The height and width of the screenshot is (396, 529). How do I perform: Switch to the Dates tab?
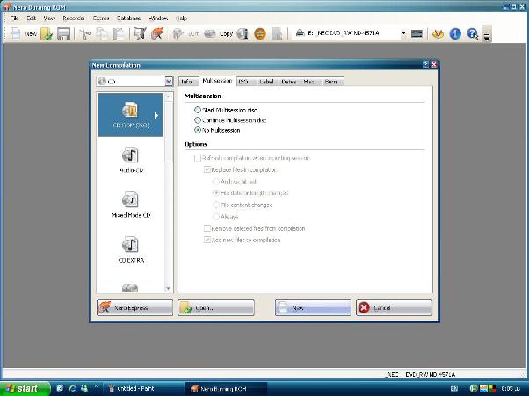(289, 82)
